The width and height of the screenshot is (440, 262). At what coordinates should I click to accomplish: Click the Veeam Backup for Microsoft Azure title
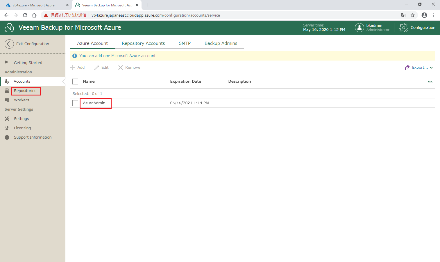tap(70, 28)
